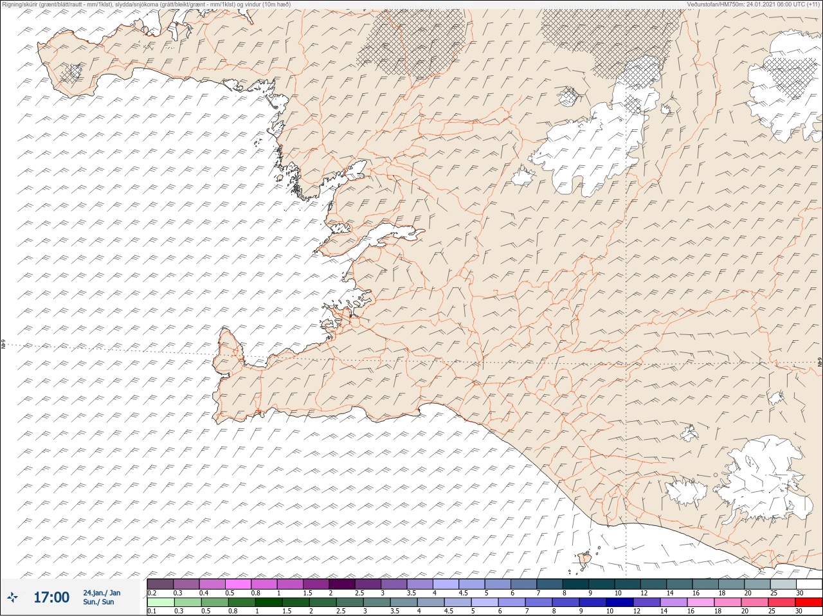This screenshot has height=616, width=823.
Task: Select the pale green bottom swatch between 0.1 and 0.3
Action: (160, 602)
